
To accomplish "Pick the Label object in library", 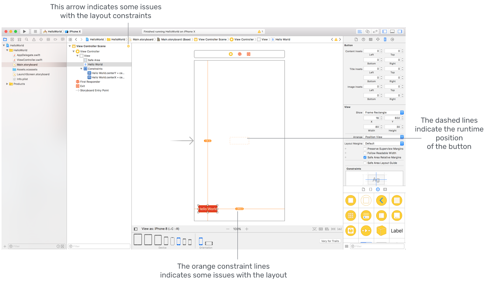I will coord(397,231).
